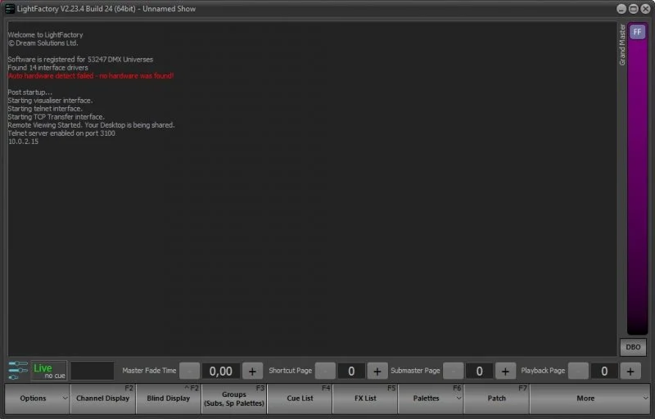Screen dimensions: 655x419
Task: Expand the More dropdown arrow
Action: pyautogui.click(x=645, y=399)
